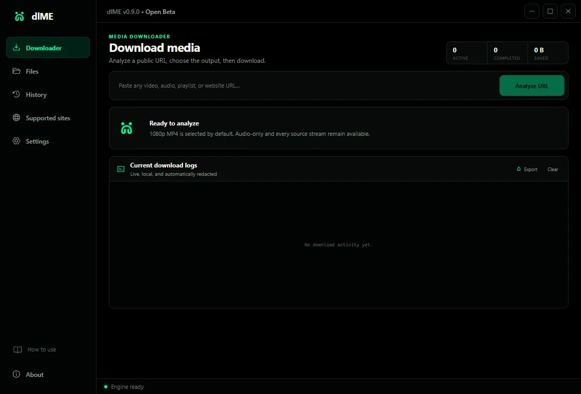
Task: Go to Supported sites
Action: pos(48,118)
